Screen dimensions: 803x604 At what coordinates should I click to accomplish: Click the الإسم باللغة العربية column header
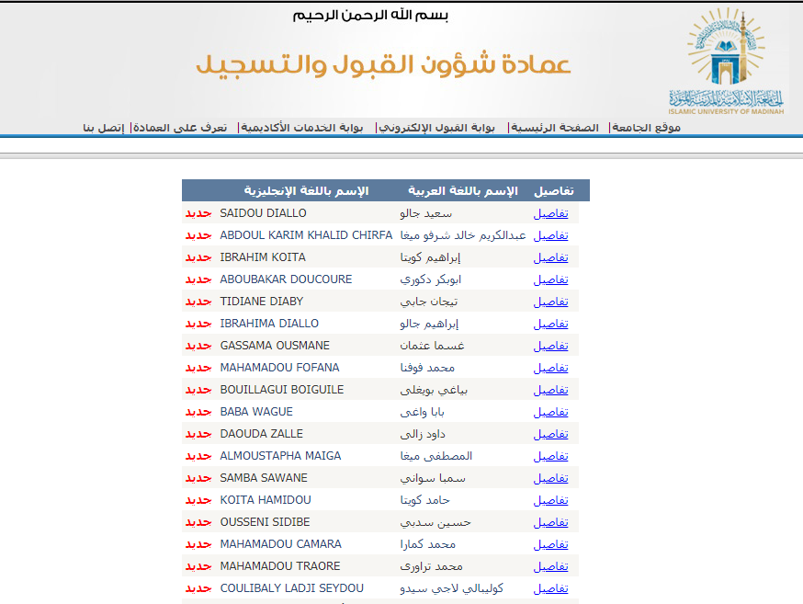pyautogui.click(x=463, y=190)
